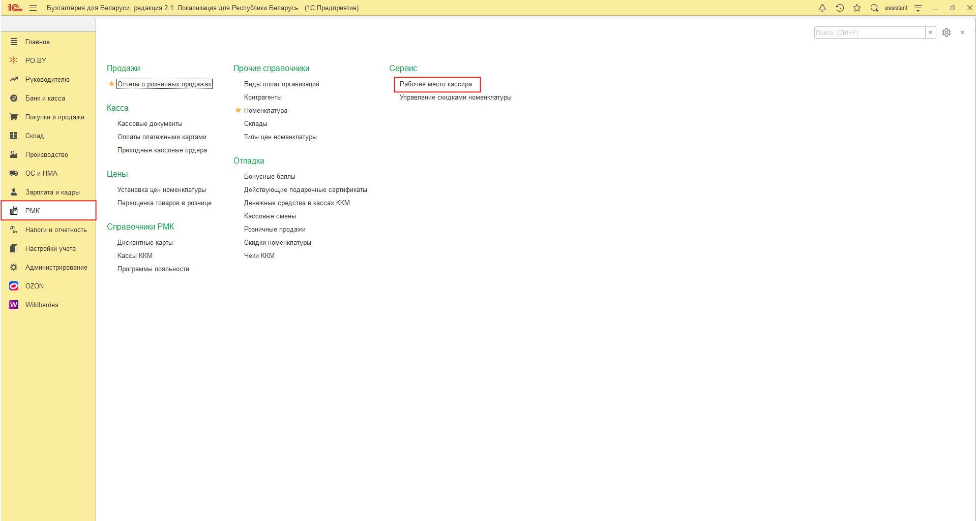Open Кассовые документы link
Viewport: 976px width, 521px height.
click(x=150, y=124)
